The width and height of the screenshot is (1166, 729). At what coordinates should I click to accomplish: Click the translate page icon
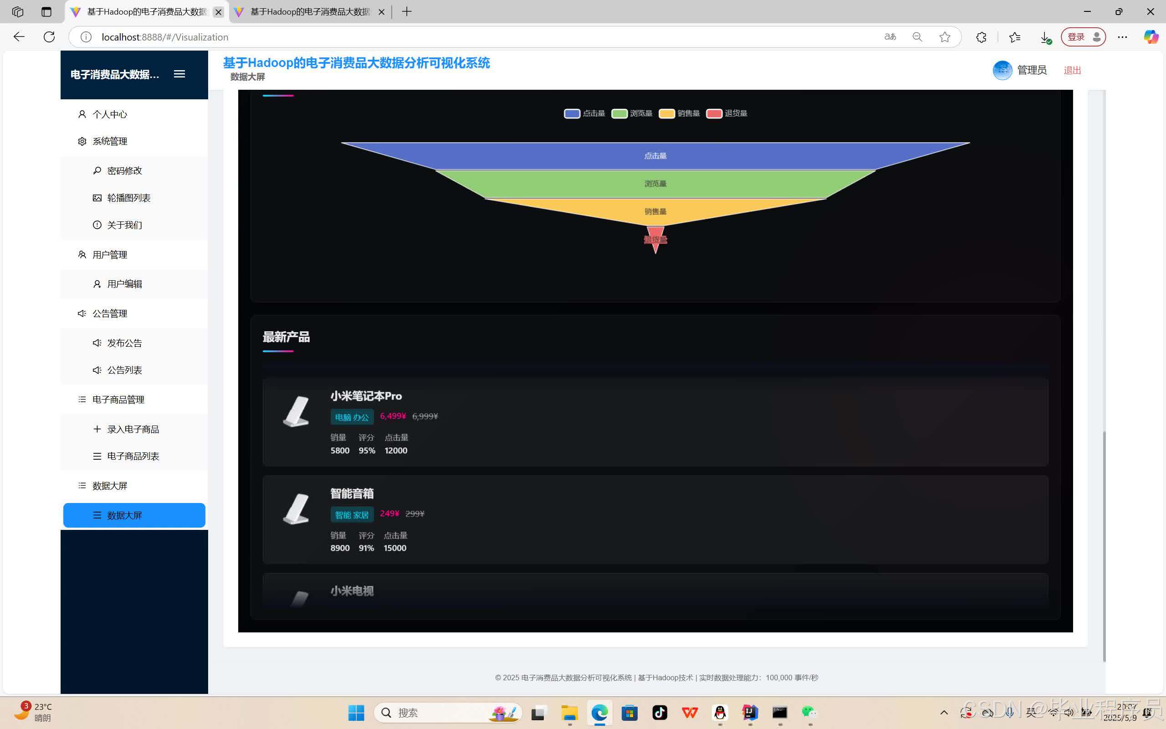click(890, 37)
